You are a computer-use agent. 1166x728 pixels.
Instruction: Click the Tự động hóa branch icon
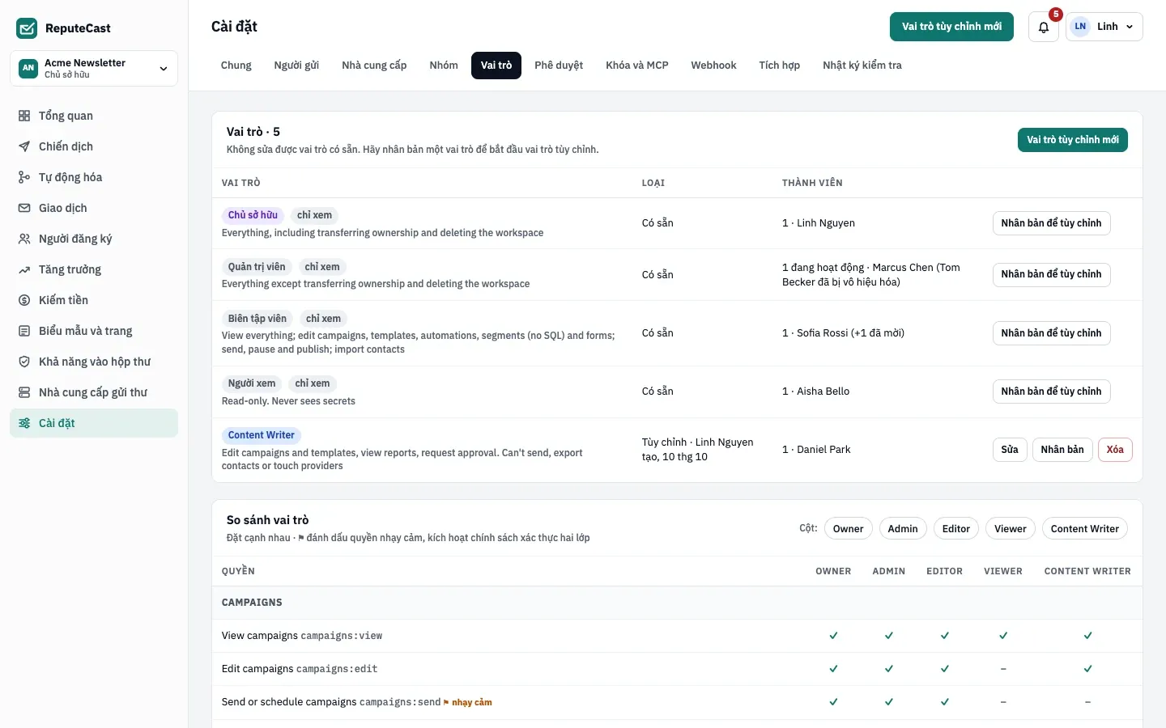coord(24,177)
